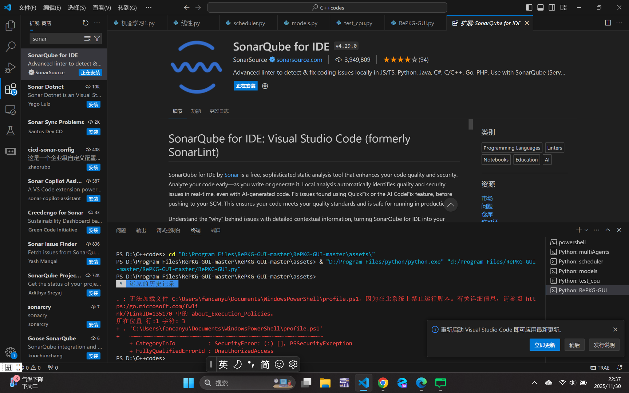
Task: Refresh the extensions marketplace list
Action: (86, 23)
